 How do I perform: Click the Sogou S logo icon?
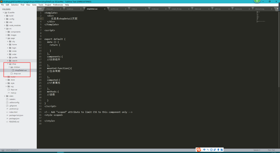pyautogui.click(x=198, y=149)
